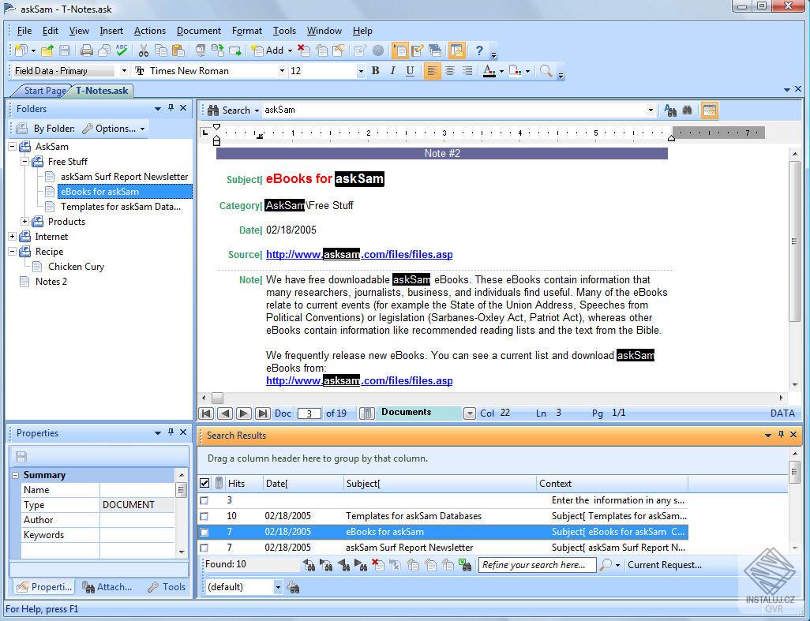Jump to the first document

click(x=206, y=413)
